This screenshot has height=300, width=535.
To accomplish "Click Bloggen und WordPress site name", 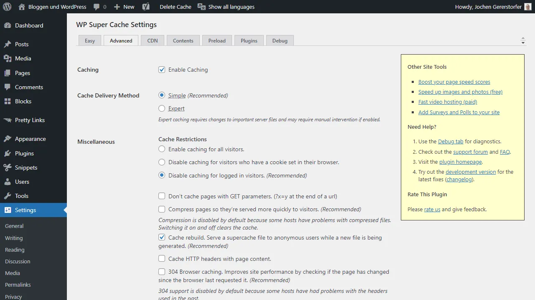I will tap(58, 7).
